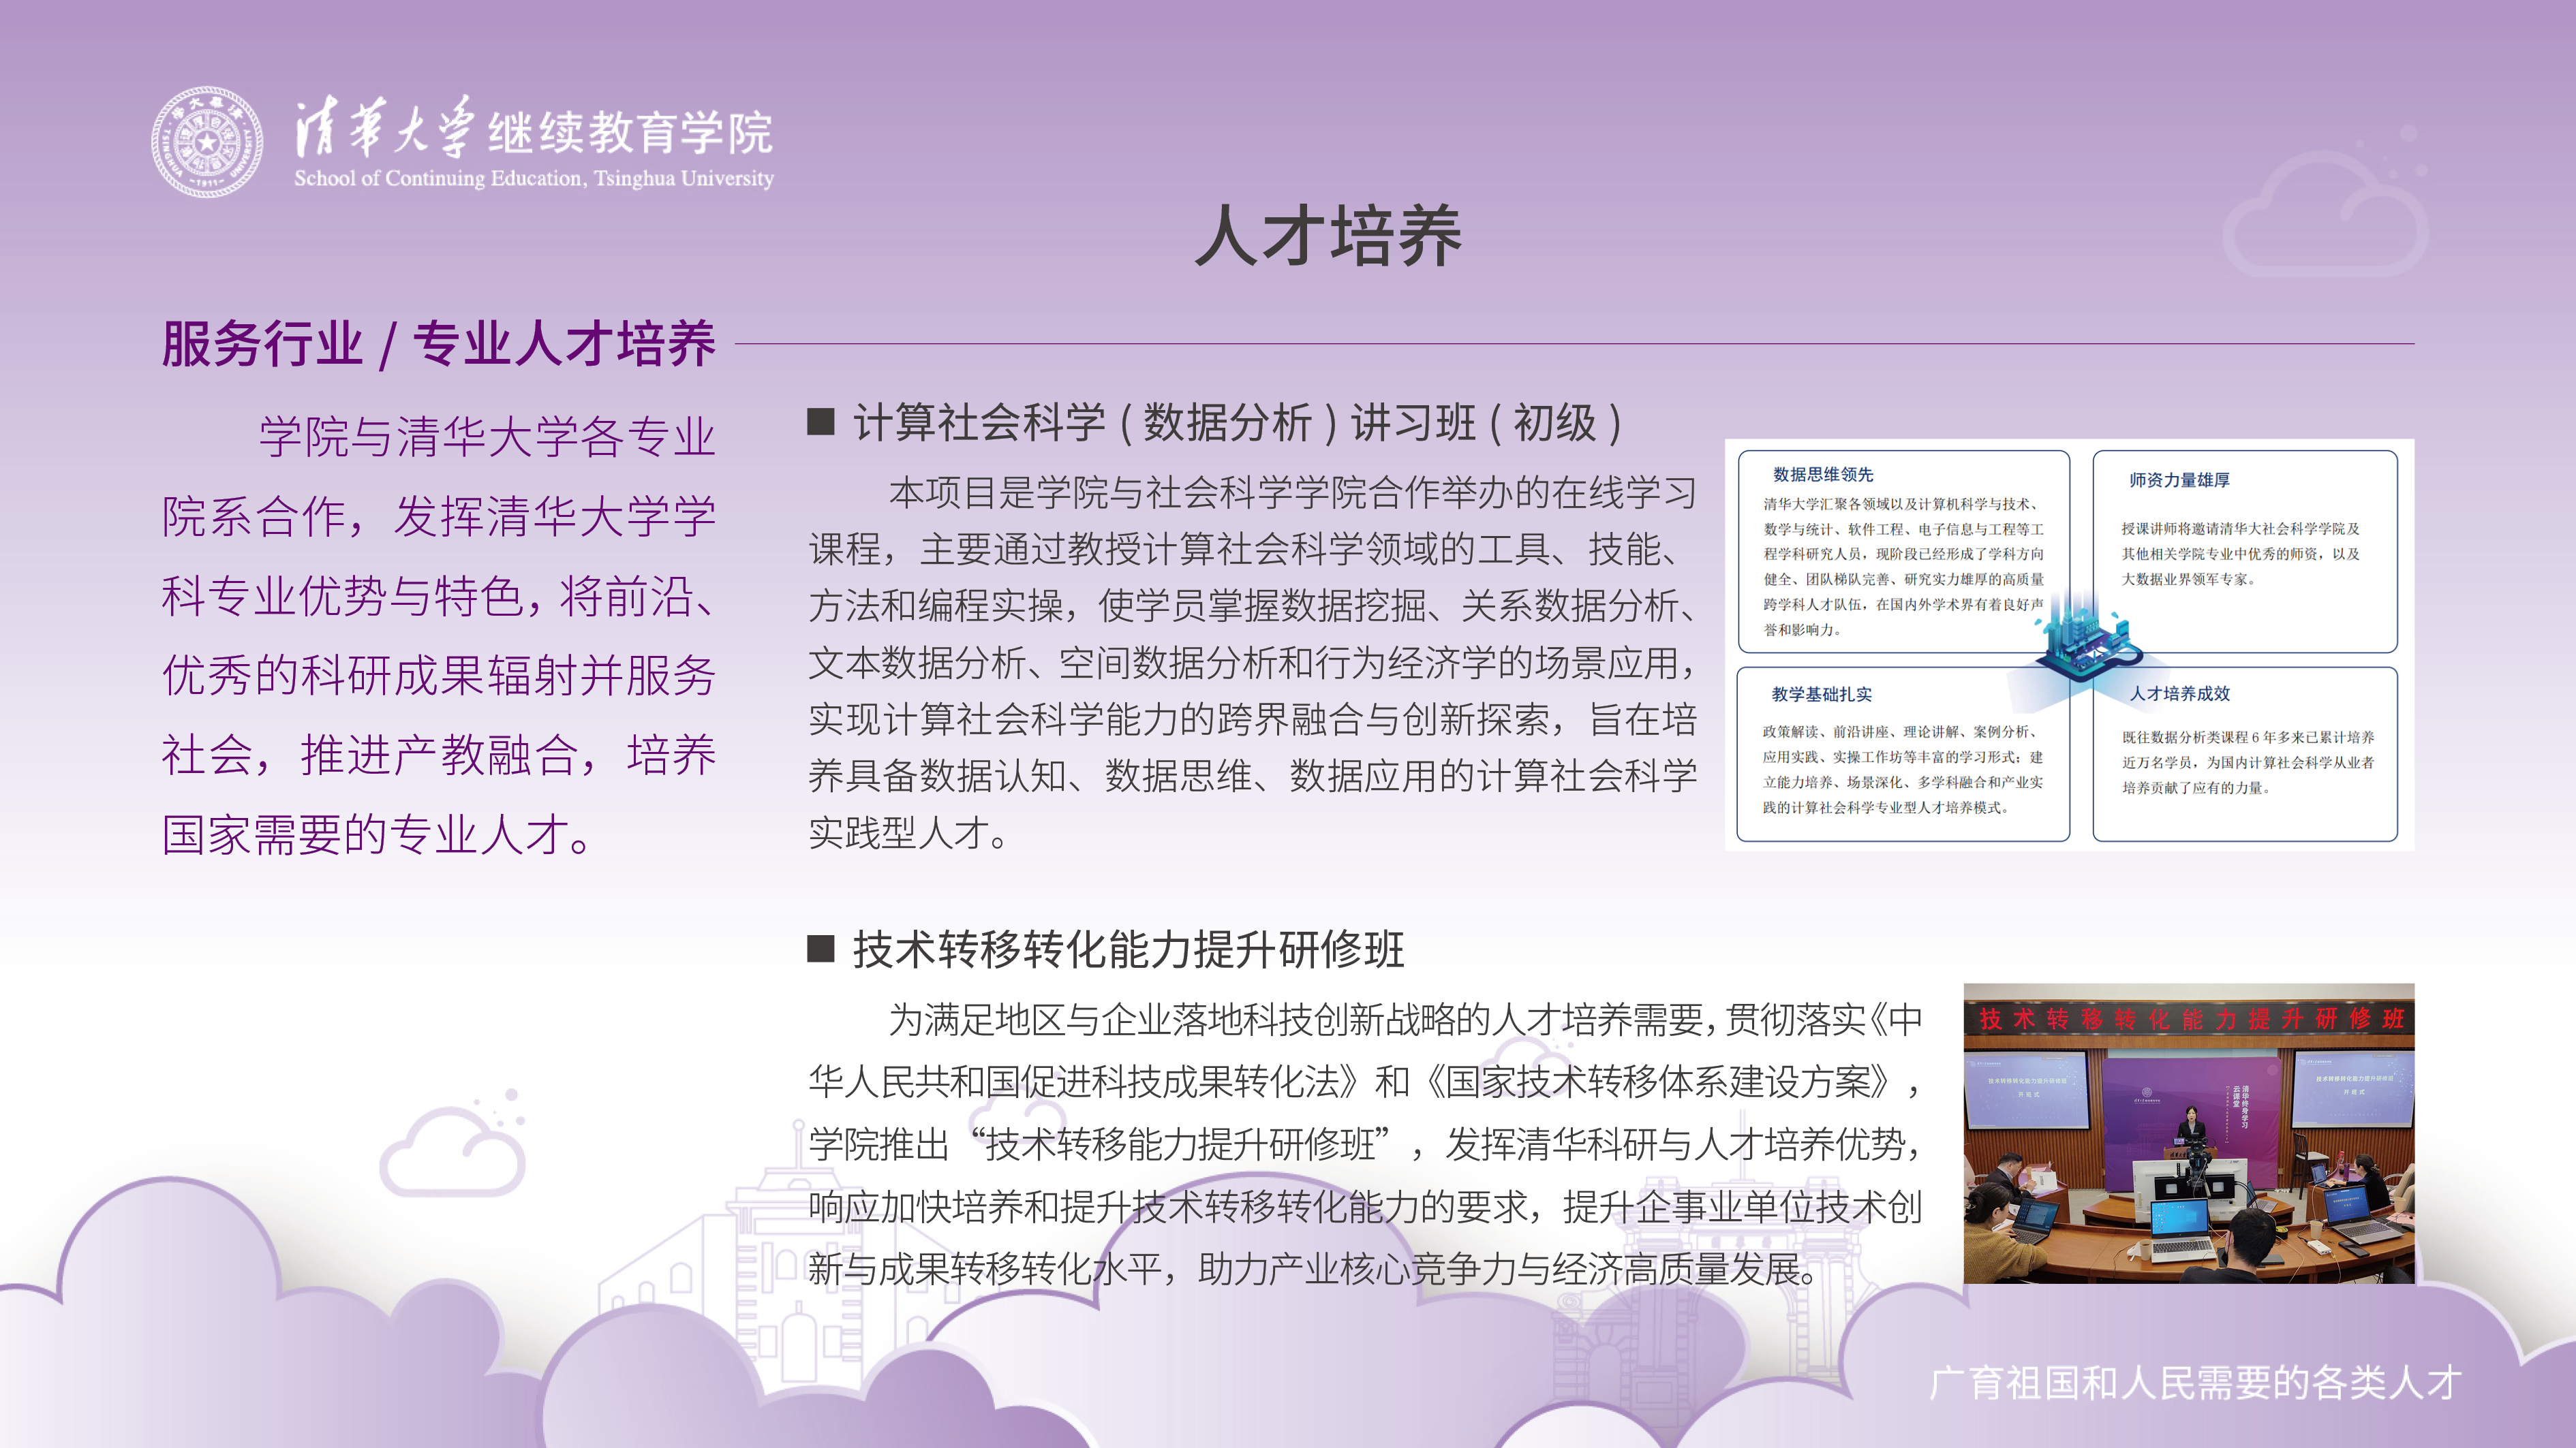Click the line 国家需要的专业人才。
The width and height of the screenshot is (2576, 1448).
point(378,834)
